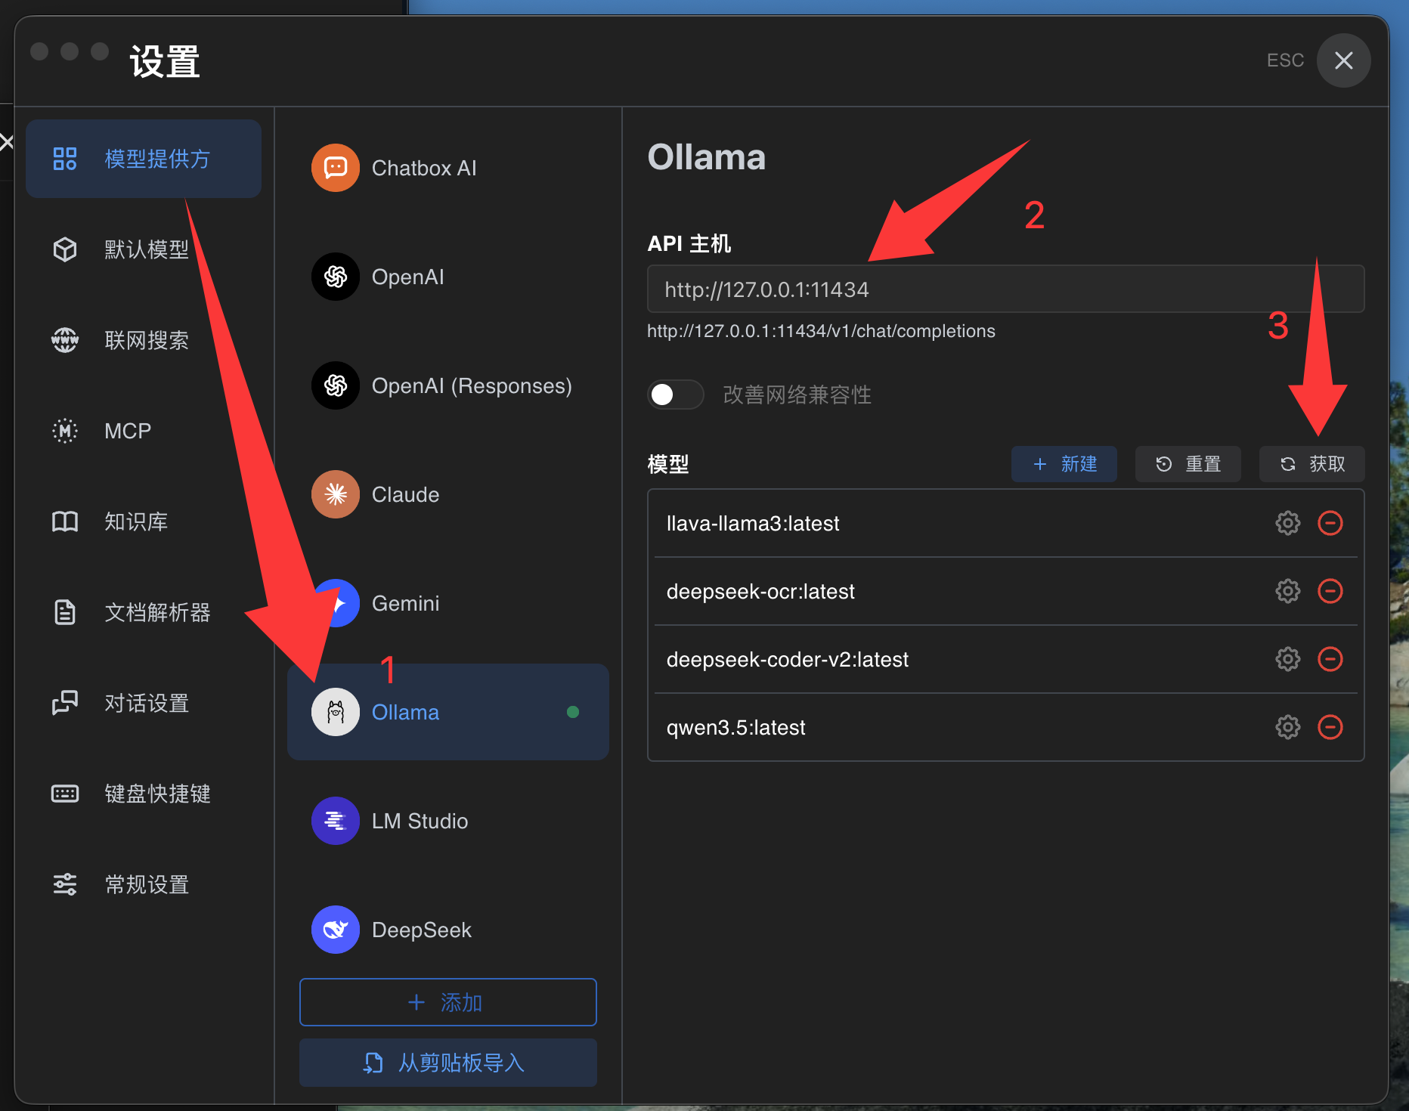This screenshot has width=1409, height=1111.
Task: Open settings gear for deepseek-coder-v2:latest
Action: coord(1288,659)
